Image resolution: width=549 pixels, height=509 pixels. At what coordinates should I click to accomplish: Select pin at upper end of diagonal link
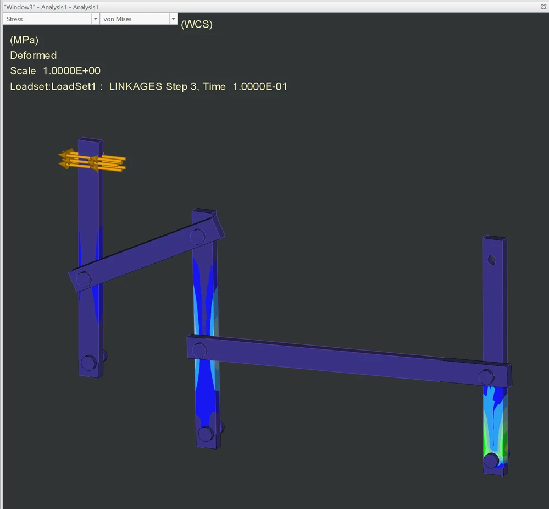tap(197, 237)
